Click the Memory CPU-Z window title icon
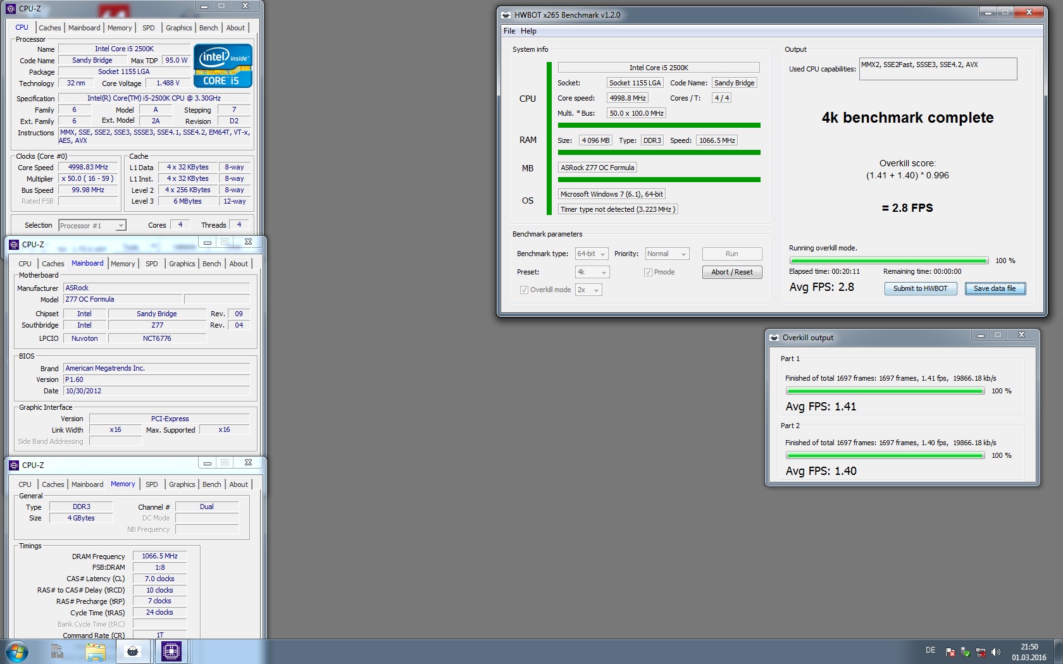The height and width of the screenshot is (664, 1063). (14, 465)
